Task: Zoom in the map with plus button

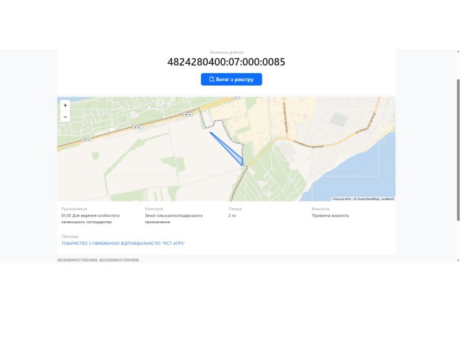Action: pos(65,105)
